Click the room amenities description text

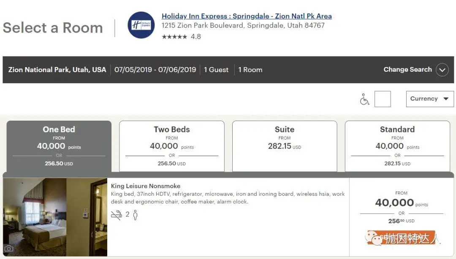[x=228, y=198]
